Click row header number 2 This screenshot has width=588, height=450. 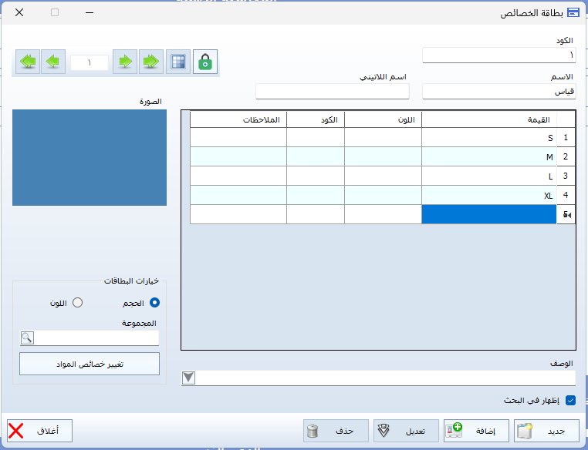click(x=566, y=157)
